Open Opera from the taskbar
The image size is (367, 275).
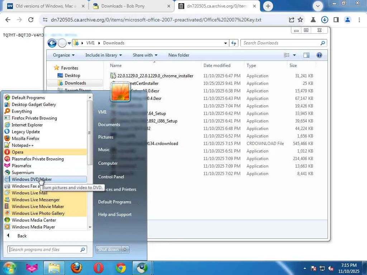(98, 268)
